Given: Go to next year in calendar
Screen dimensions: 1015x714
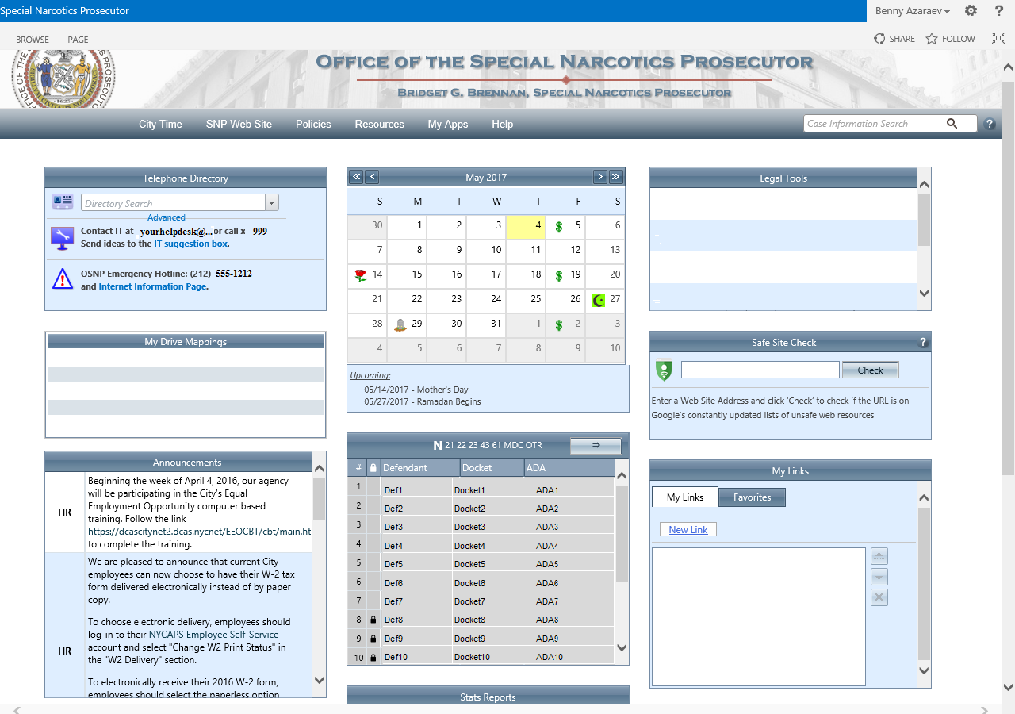Looking at the screenshot, I should (x=616, y=177).
